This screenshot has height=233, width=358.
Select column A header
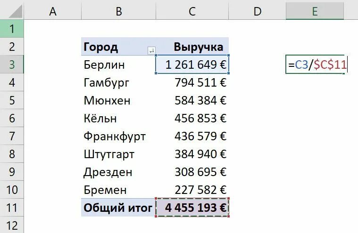tap(53, 11)
